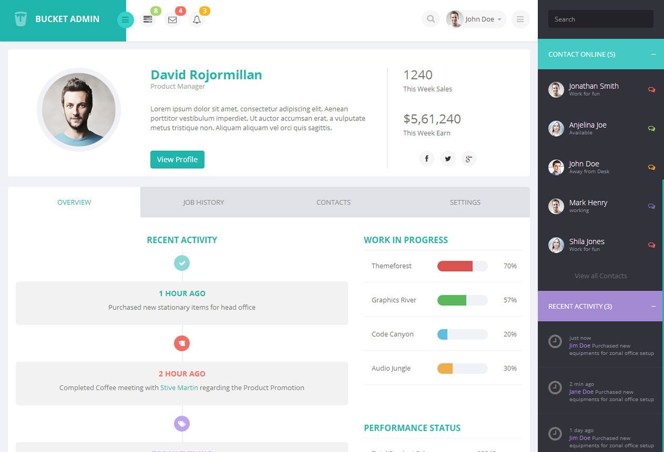Open the Stive Martin link
Viewport: 664px width, 452px height.
tap(179, 388)
